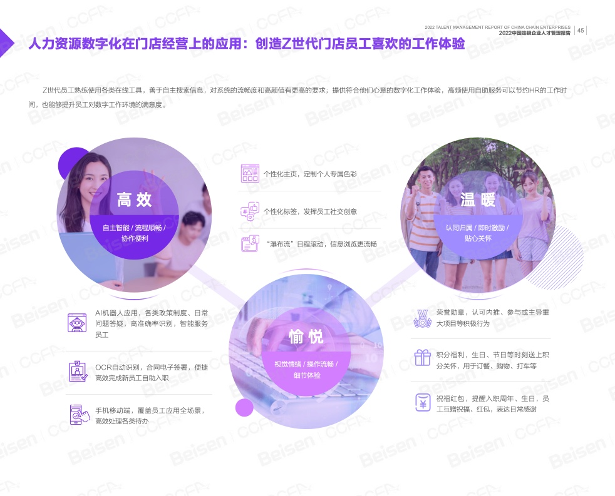This screenshot has height=496, width=615.
Task: Click the blessing red envelope icon
Action: (422, 402)
